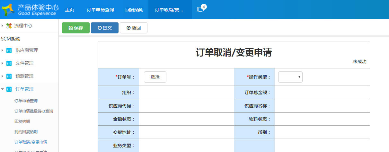Click the 交货地址 value field
The image size is (389, 152).
pos(186,132)
